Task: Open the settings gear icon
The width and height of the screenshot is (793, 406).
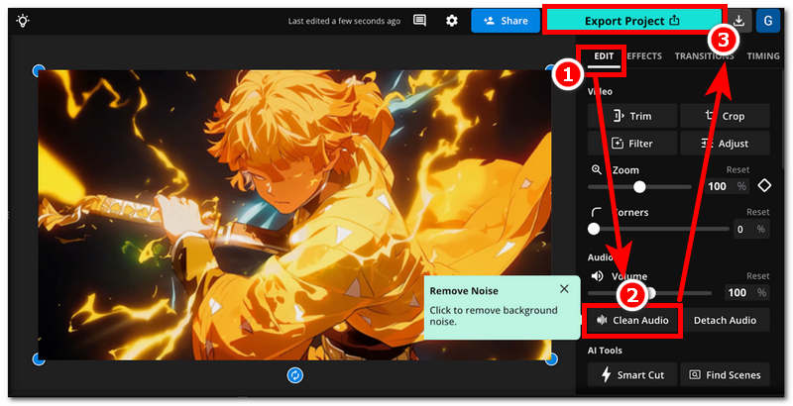Action: point(452,20)
